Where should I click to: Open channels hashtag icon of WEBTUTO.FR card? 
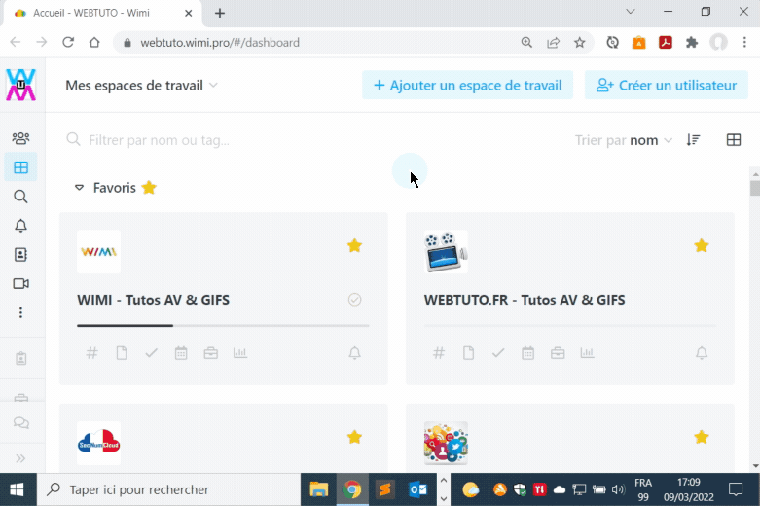439,353
